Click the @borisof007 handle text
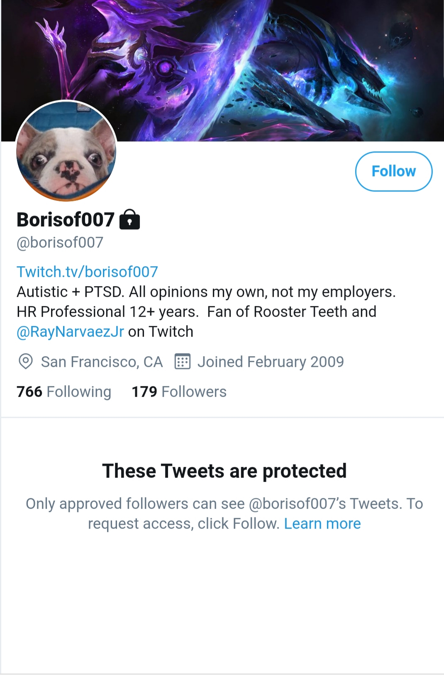Image resolution: width=444 pixels, height=680 pixels. (60, 242)
